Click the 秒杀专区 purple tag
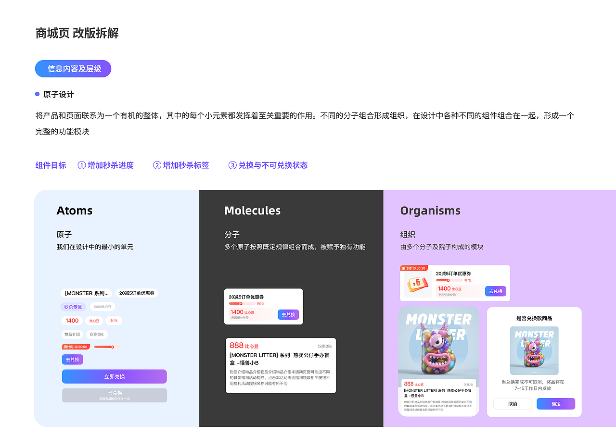 coord(74,307)
